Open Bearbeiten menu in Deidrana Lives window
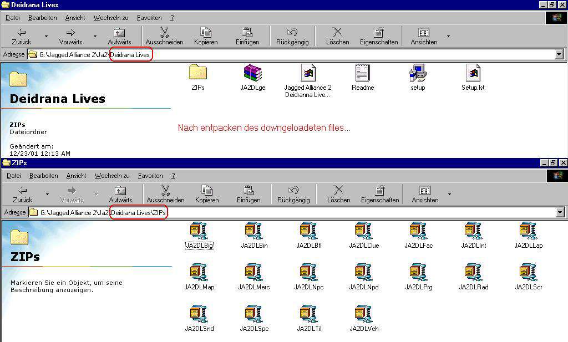Viewport: 568px width, 342px height. pos(42,18)
